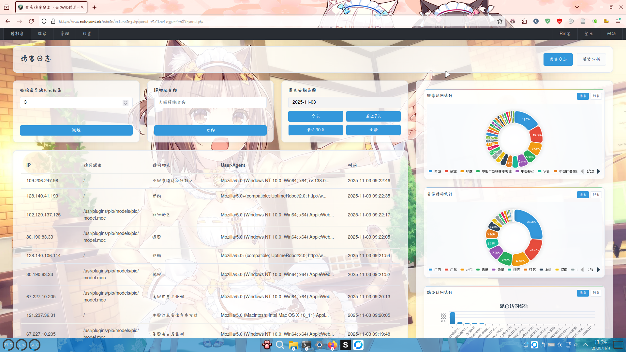Bookmark this page with the star icon
The image size is (626, 352).
500,22
